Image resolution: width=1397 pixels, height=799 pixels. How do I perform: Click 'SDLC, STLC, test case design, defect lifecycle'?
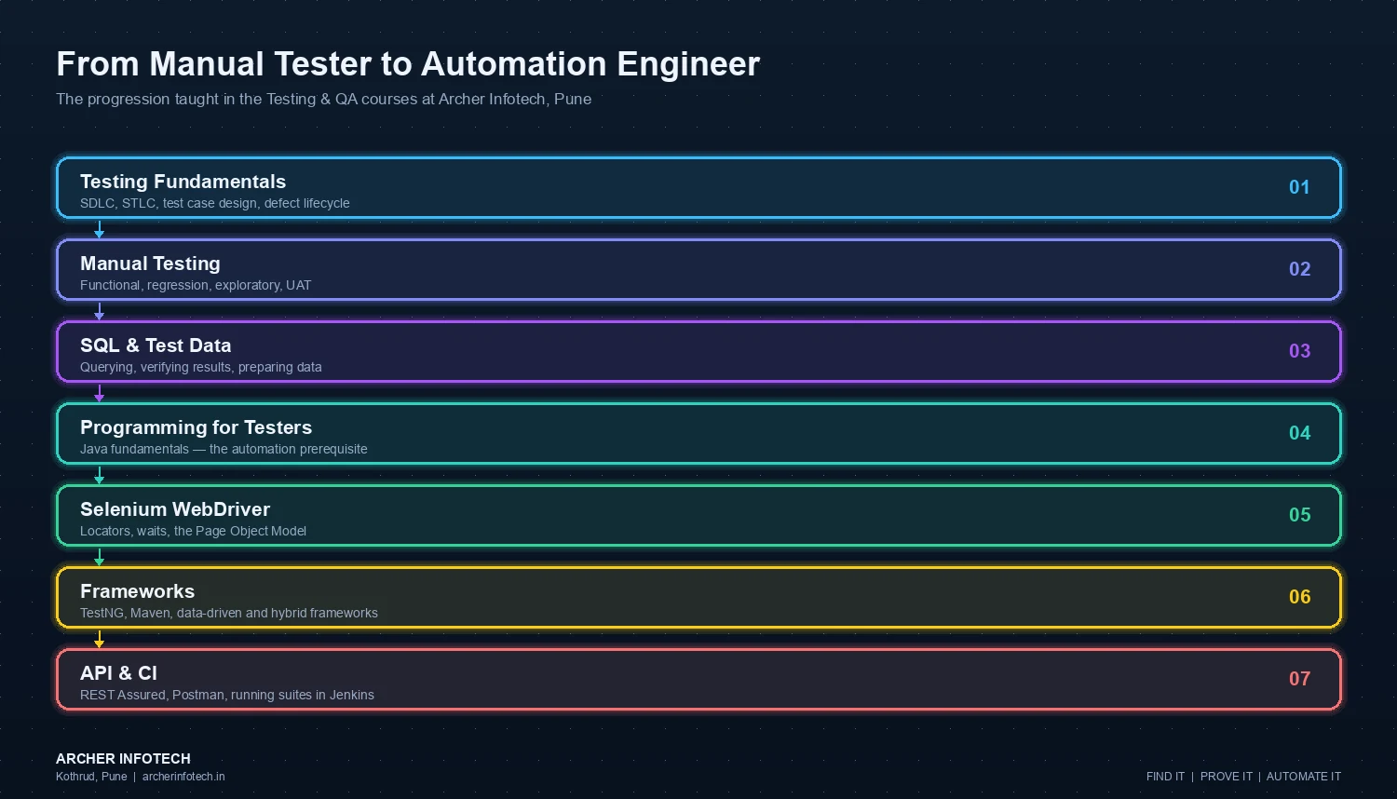pos(215,203)
